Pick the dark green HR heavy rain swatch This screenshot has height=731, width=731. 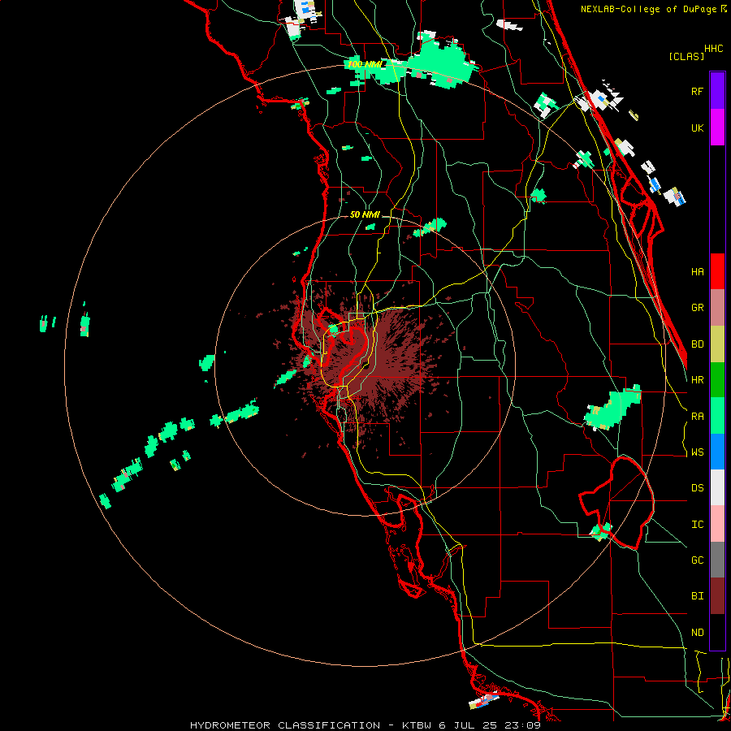(717, 380)
